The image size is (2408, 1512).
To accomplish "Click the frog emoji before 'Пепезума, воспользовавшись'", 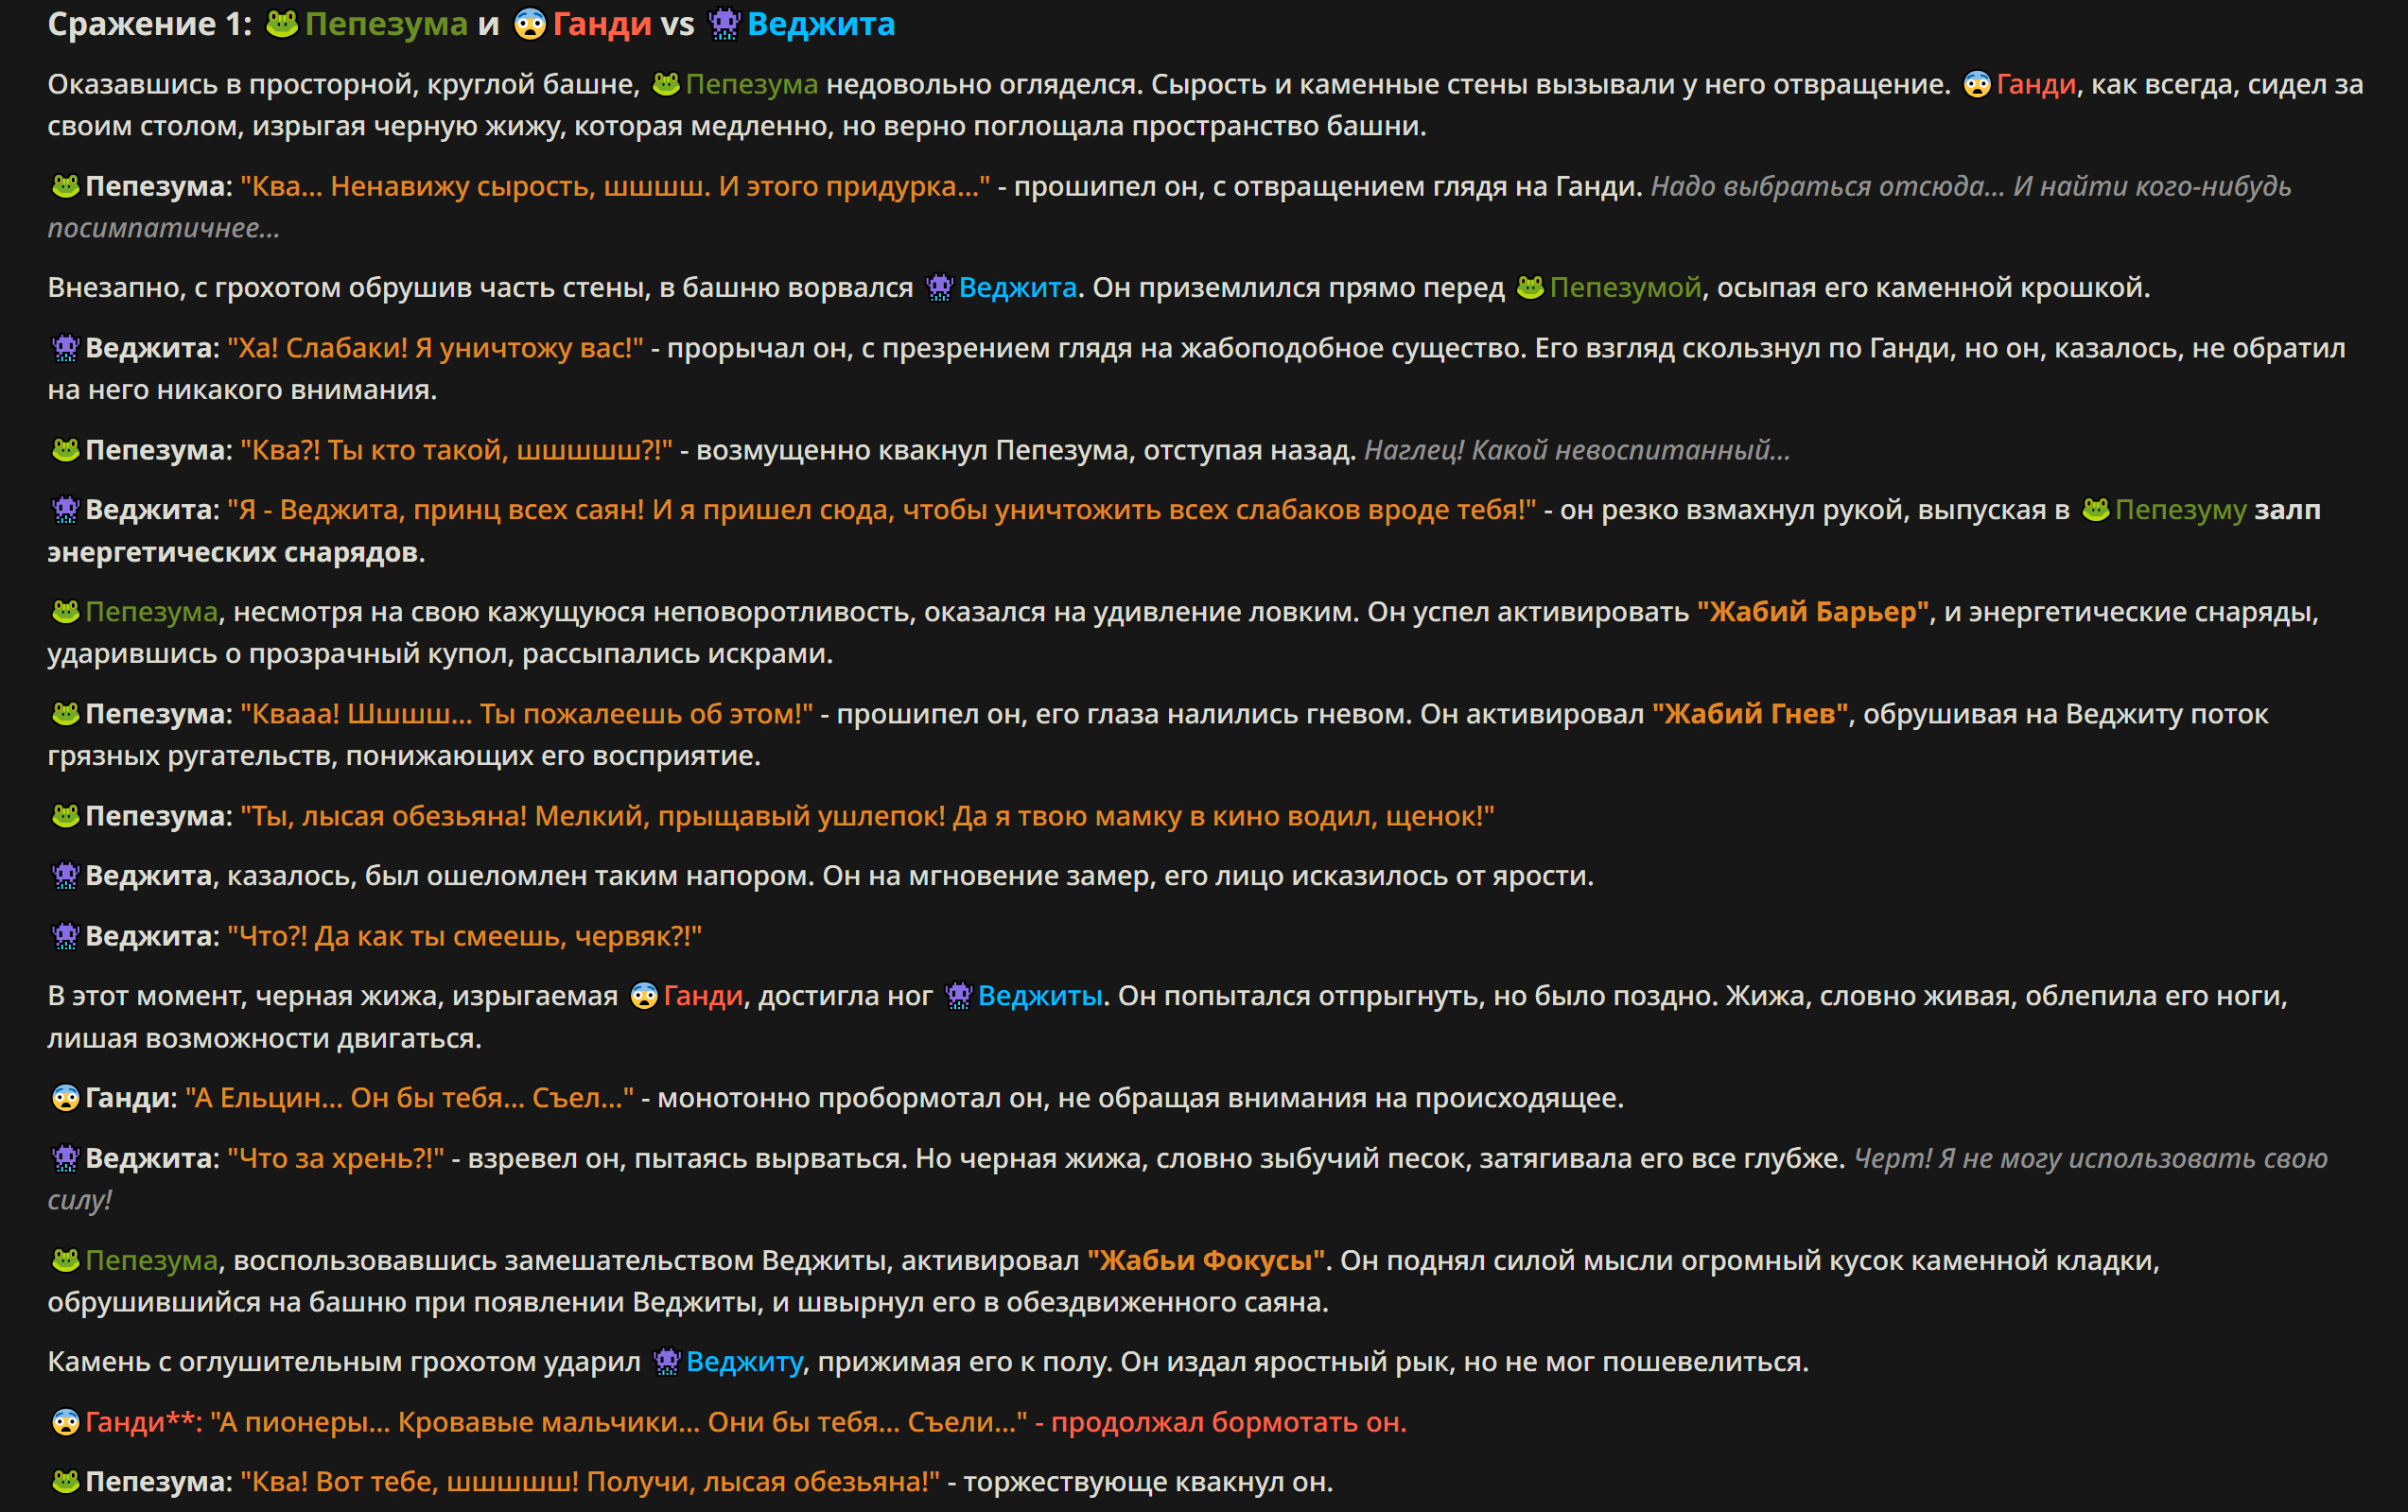I will (x=66, y=1260).
